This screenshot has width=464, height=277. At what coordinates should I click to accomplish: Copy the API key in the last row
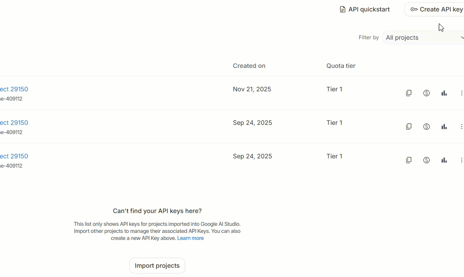tap(408, 160)
